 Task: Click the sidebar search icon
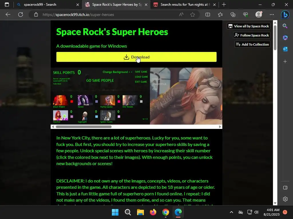285,26
